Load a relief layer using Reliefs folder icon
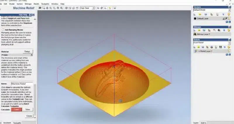Viewport: 234px width, 124px height. point(199,47)
